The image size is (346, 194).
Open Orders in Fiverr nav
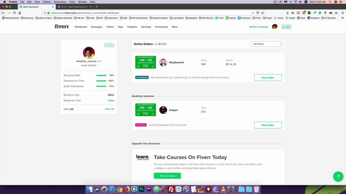[x=110, y=27]
